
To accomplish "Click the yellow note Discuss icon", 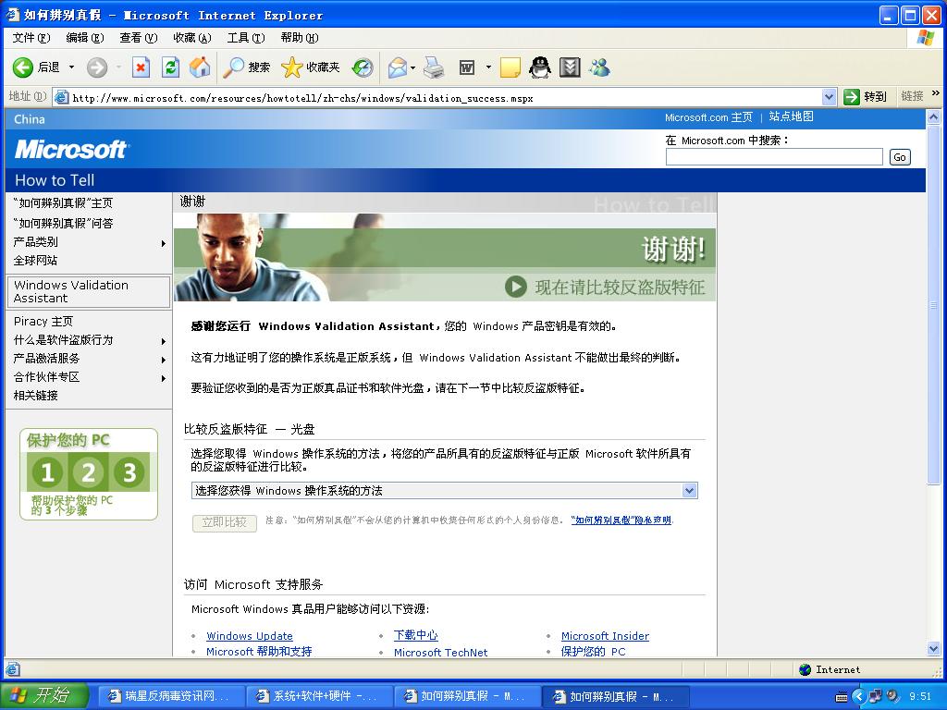I will pos(510,67).
